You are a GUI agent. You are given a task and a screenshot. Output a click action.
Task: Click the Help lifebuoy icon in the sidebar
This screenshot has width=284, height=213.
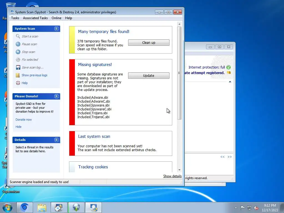coord(18,83)
